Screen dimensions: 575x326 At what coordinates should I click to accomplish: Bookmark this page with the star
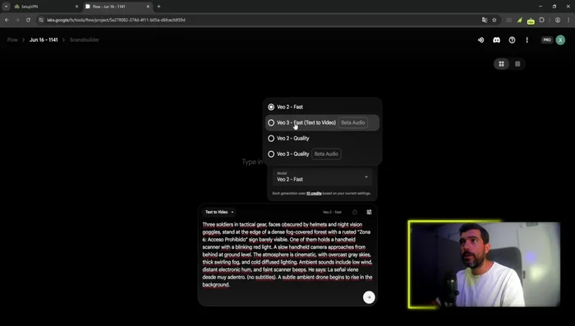click(494, 20)
